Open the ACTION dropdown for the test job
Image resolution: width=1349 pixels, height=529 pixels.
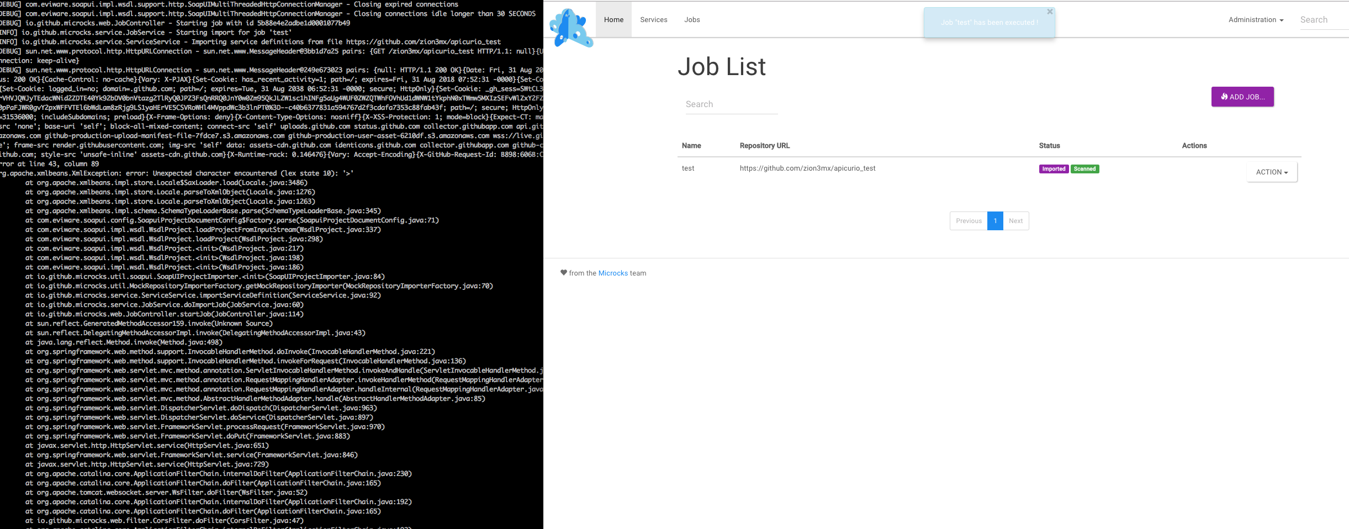(x=1271, y=172)
